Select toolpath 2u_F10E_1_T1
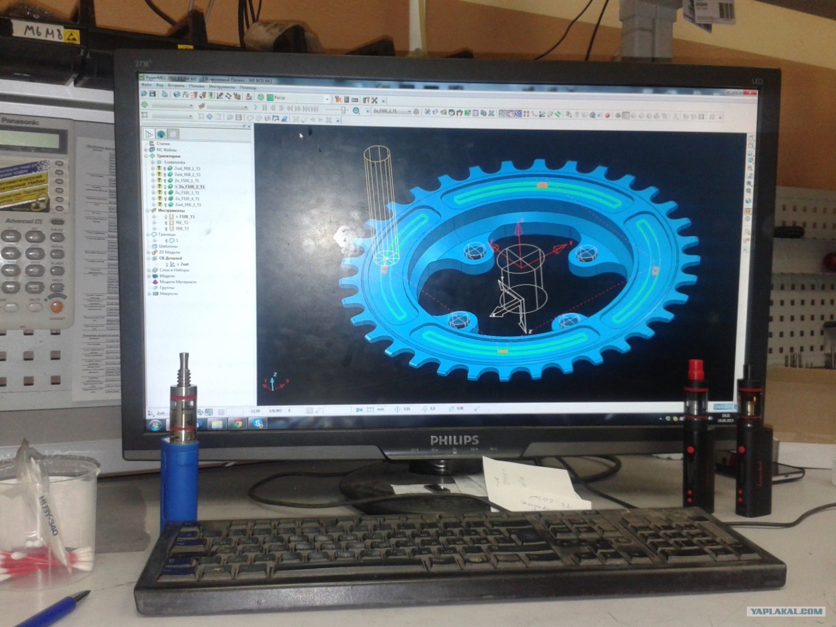This screenshot has height=627, width=836. (x=187, y=180)
